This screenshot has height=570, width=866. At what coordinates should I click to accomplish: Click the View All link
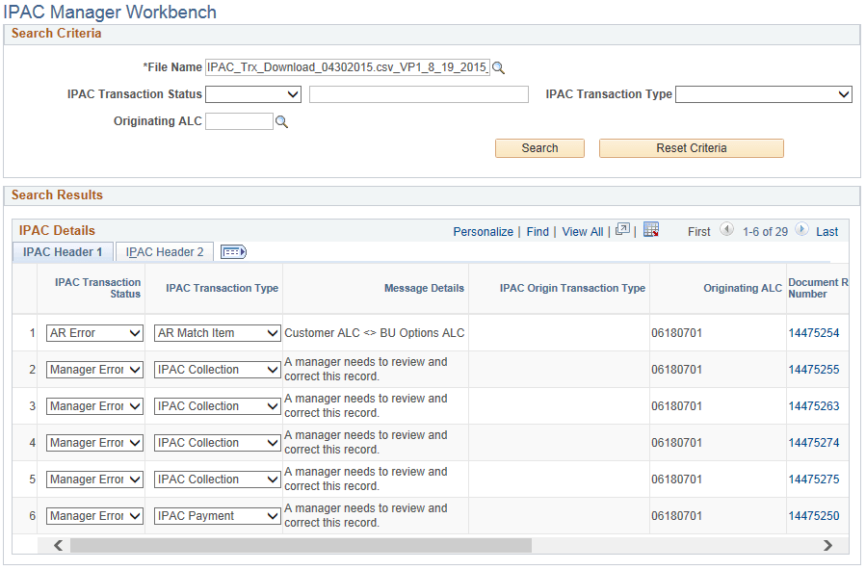coord(582,231)
